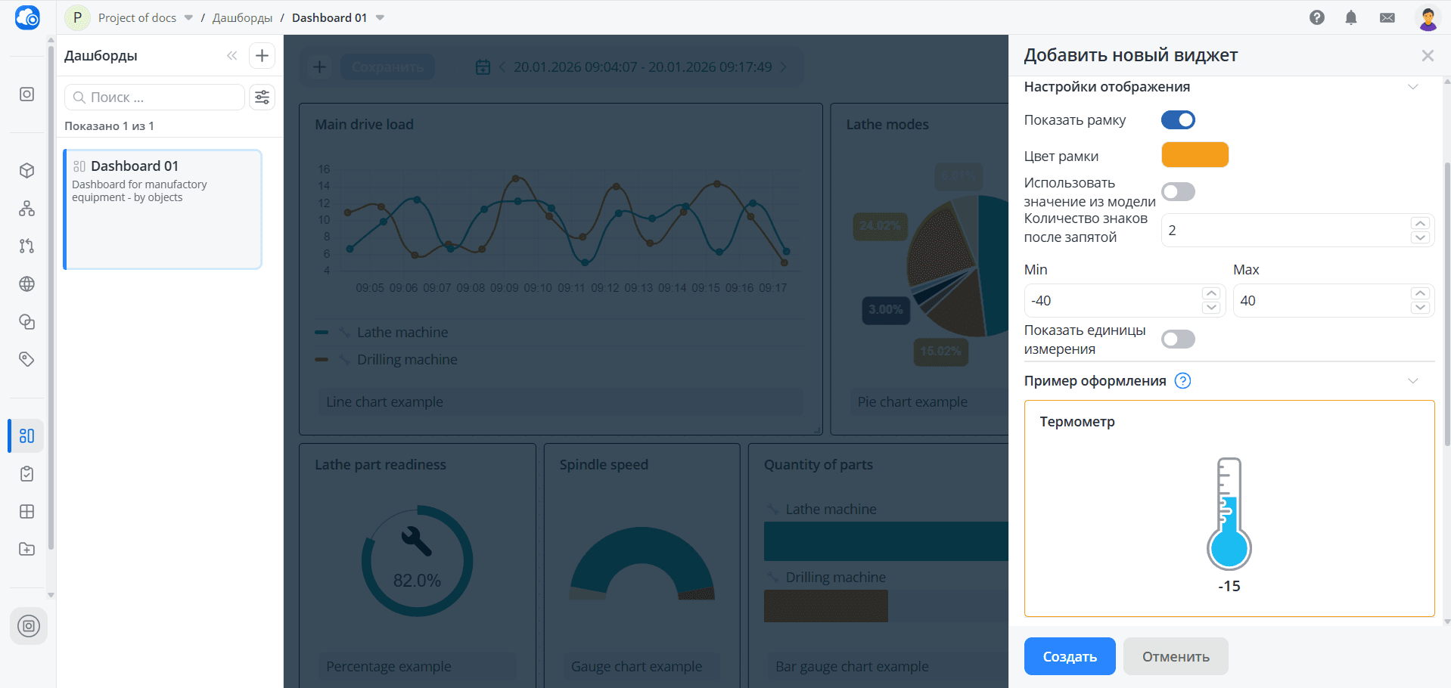This screenshot has width=1451, height=688.
Task: Open the messages envelope icon
Action: pos(1387,17)
